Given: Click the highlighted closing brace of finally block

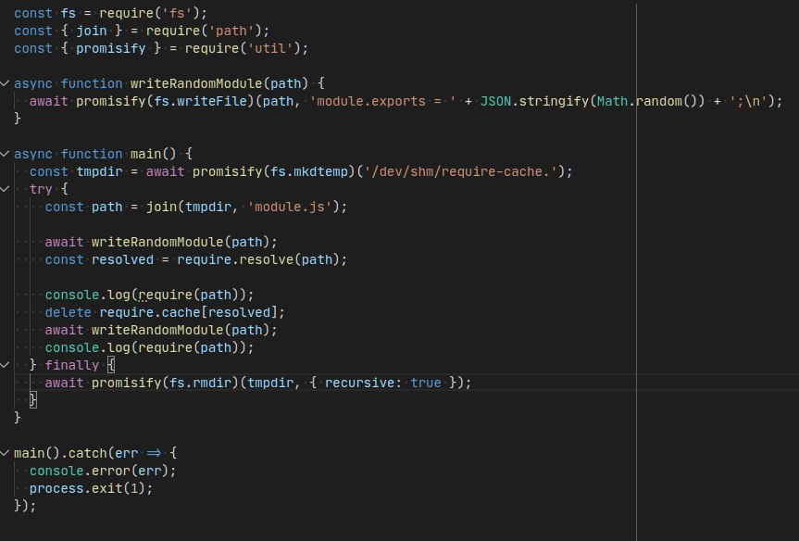Looking at the screenshot, I should [x=33, y=400].
